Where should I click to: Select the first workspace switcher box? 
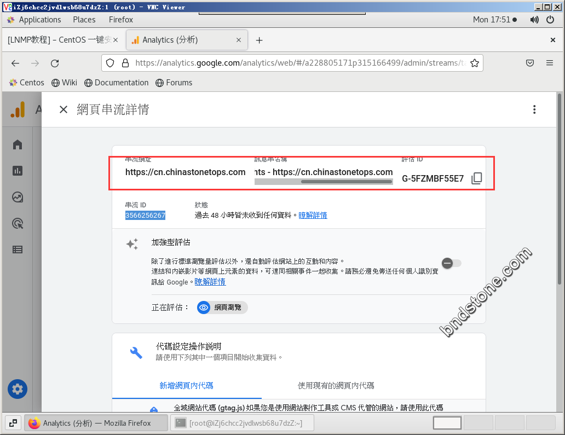pyautogui.click(x=447, y=423)
